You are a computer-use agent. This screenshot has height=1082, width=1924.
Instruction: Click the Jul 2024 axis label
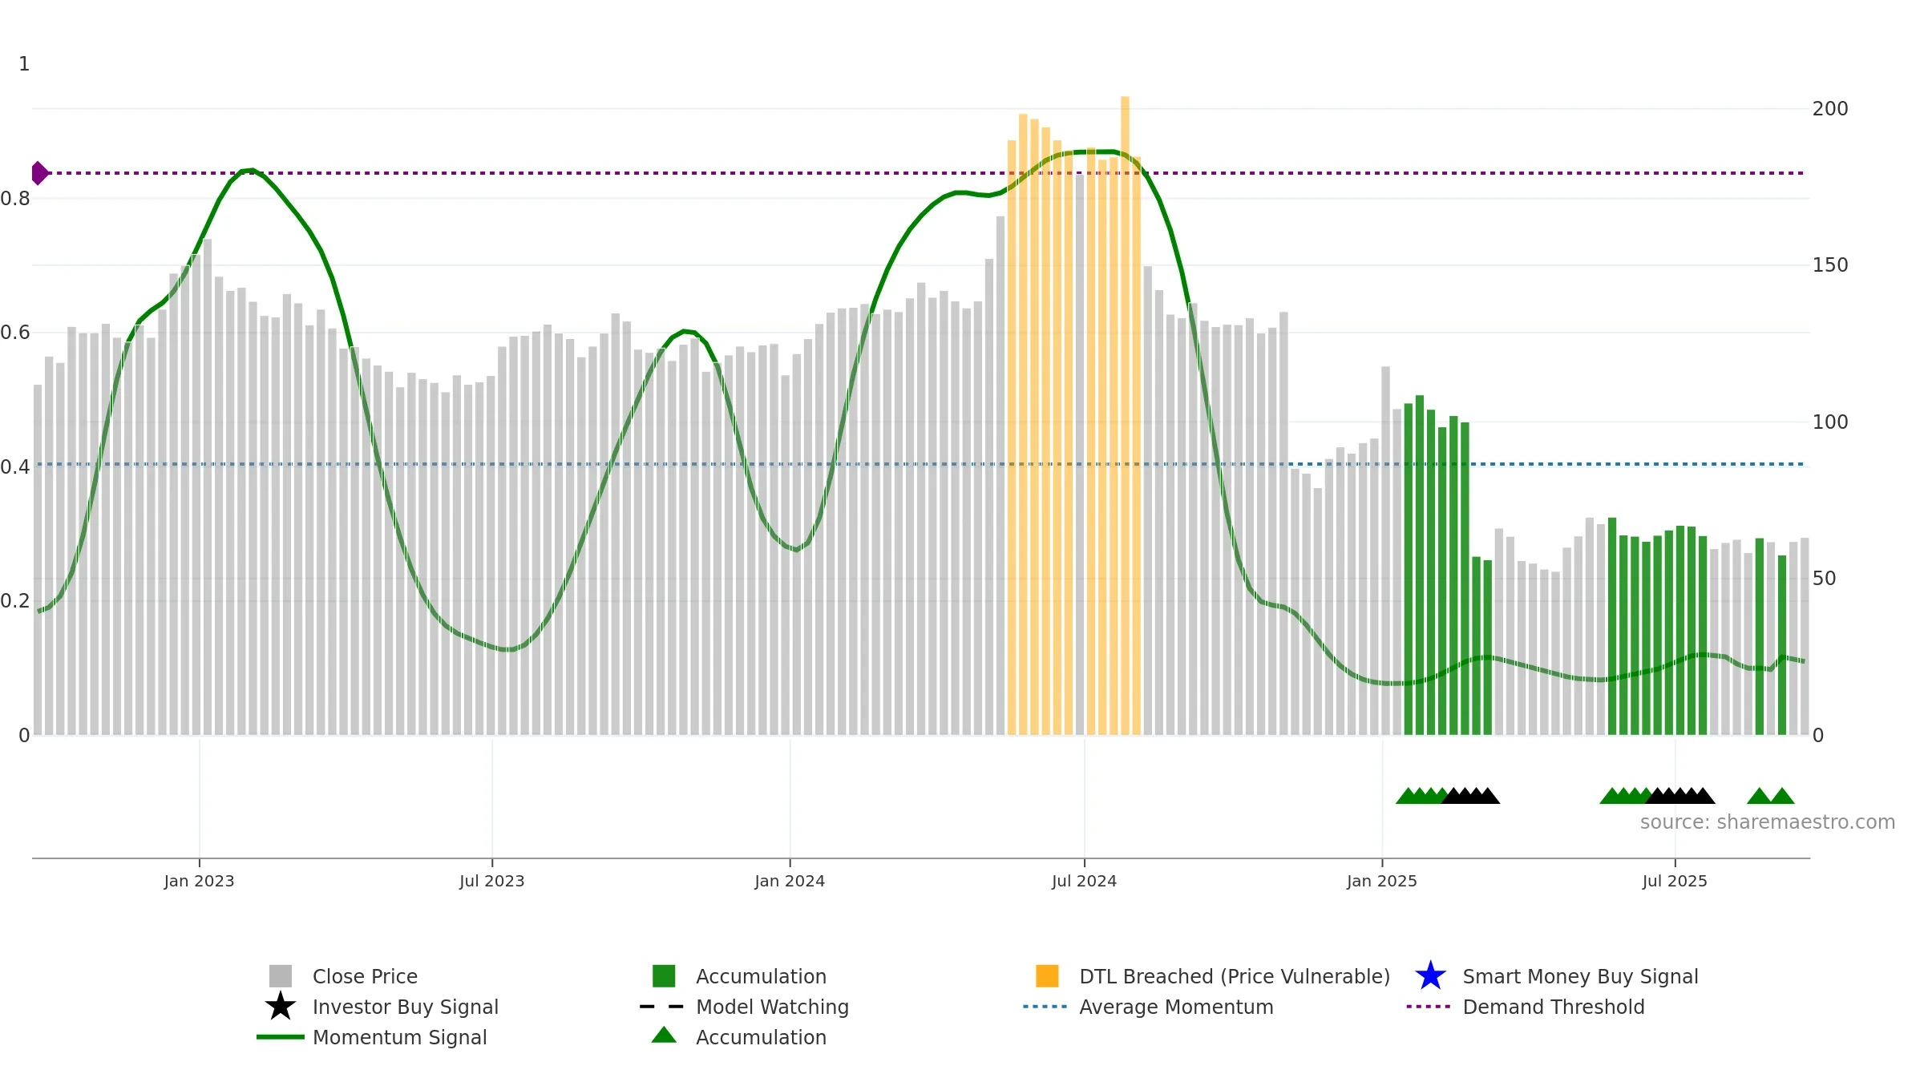[1084, 881]
